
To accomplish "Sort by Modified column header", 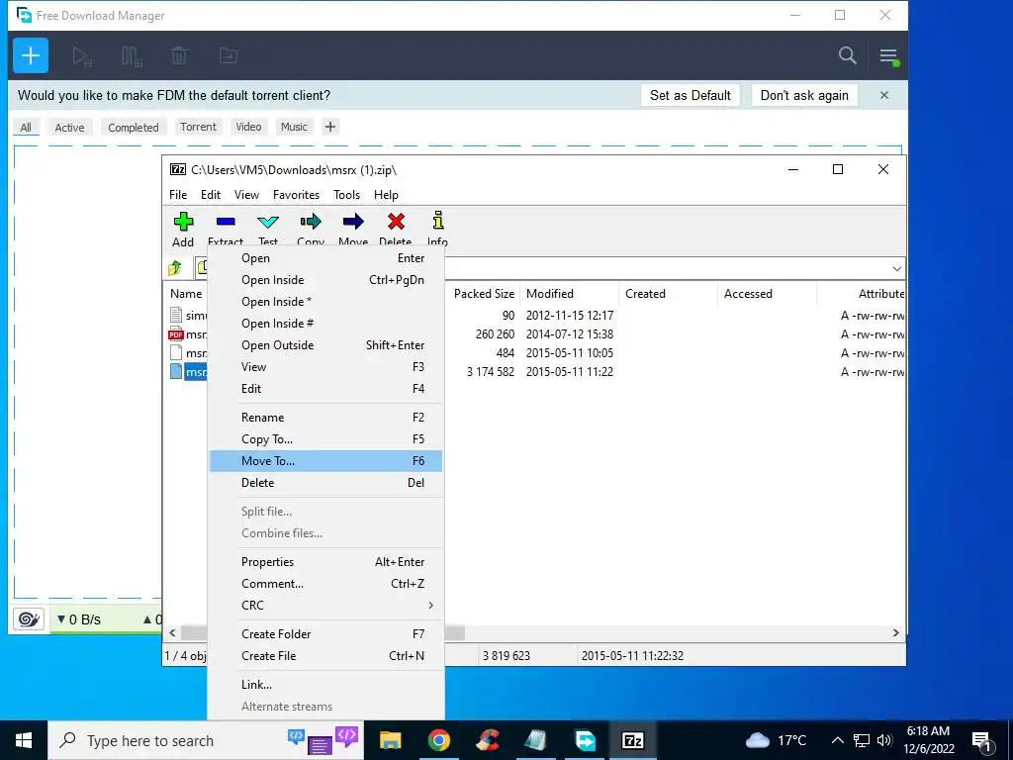I will pos(569,293).
